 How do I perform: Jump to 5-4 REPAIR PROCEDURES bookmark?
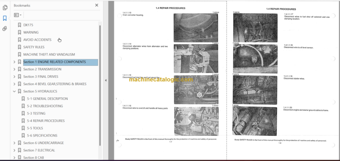coord(46,121)
